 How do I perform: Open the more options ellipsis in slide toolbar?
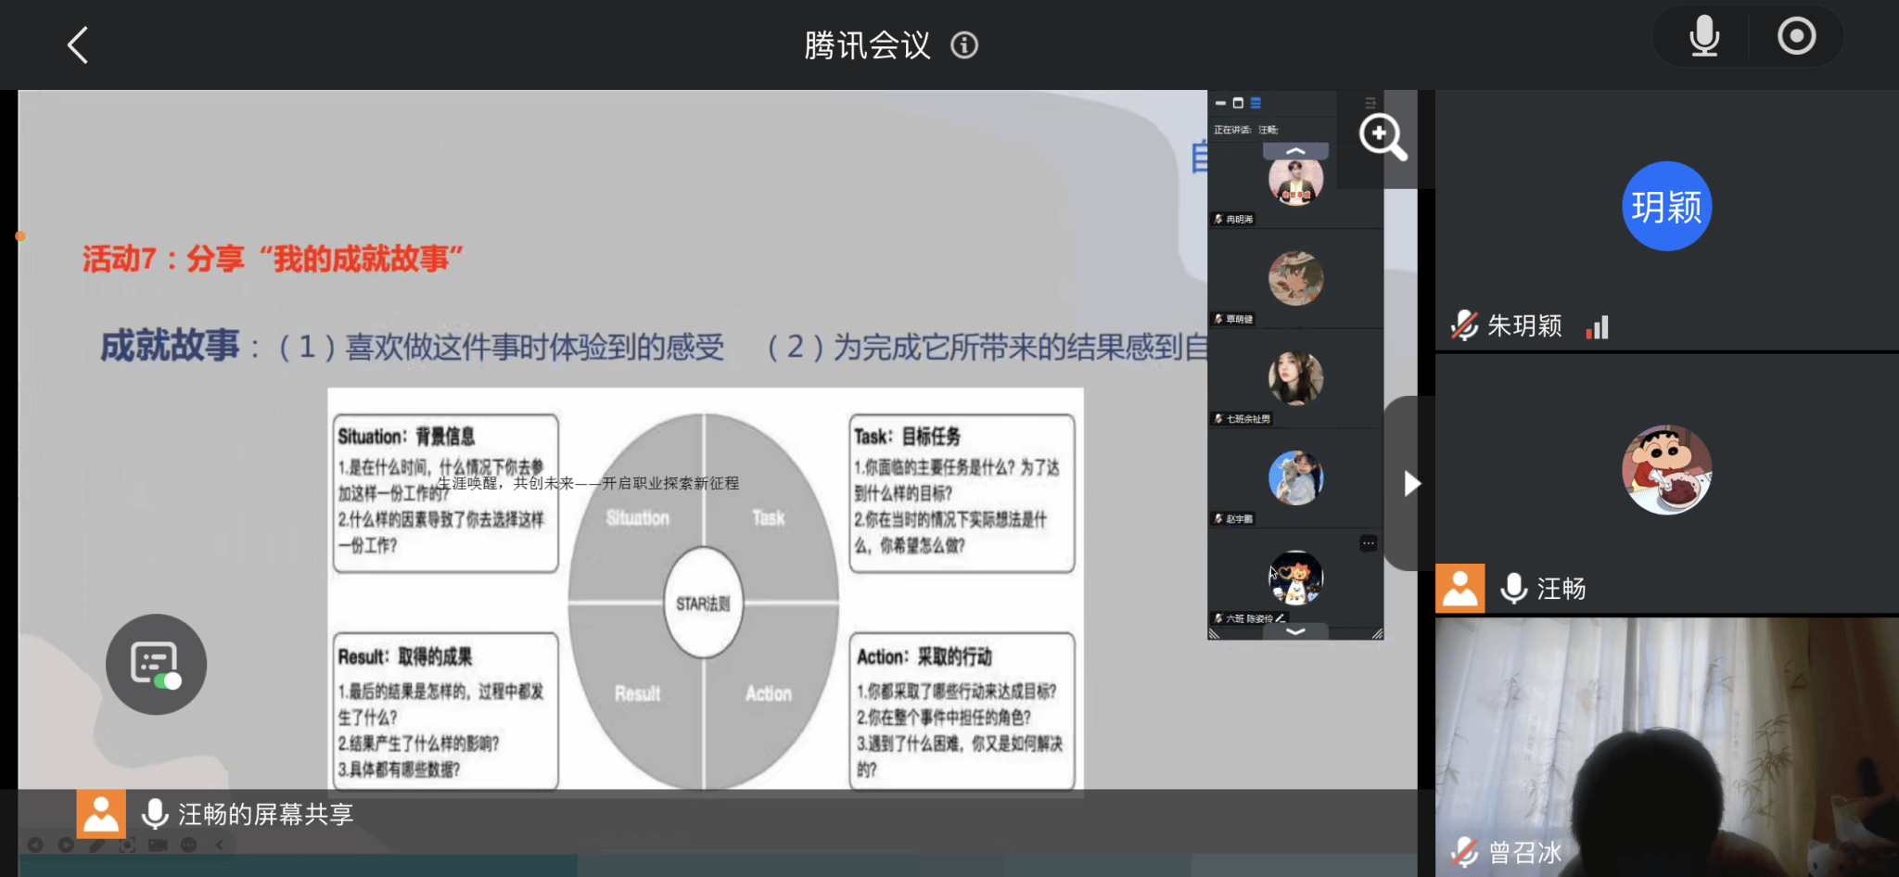188,845
